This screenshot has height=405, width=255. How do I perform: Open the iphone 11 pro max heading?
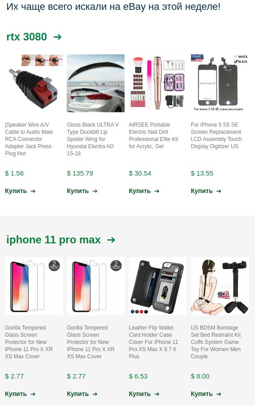54,240
